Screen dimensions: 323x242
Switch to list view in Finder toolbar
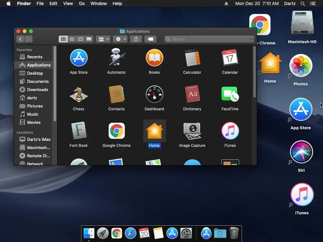(72, 39)
